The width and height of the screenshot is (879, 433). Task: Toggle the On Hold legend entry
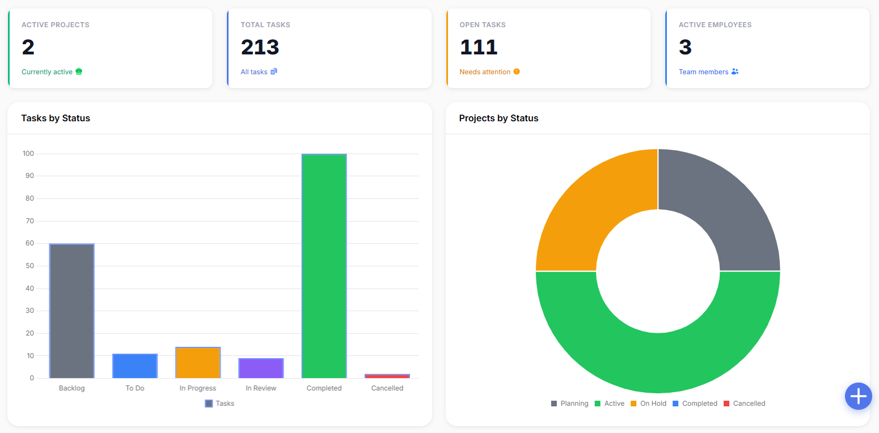[648, 404]
